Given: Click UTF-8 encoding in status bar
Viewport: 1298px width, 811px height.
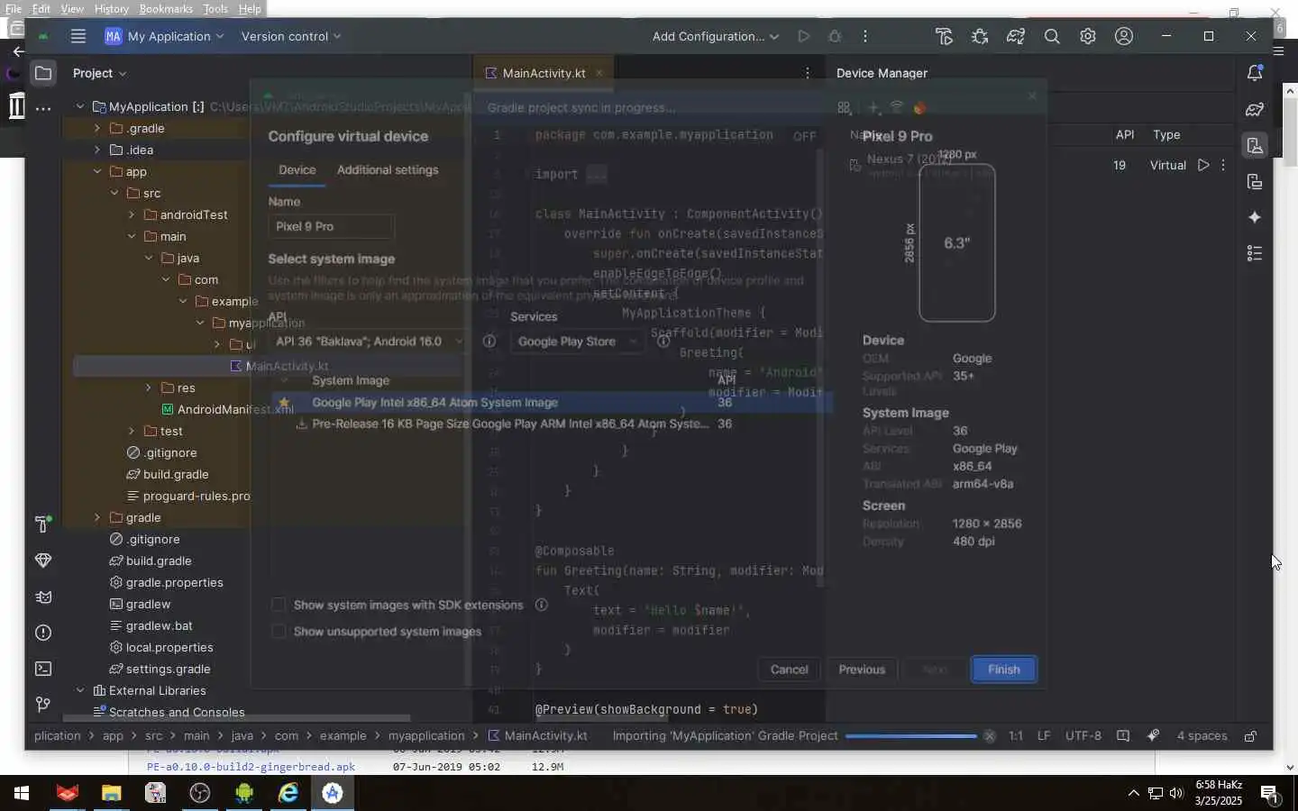Looking at the screenshot, I should [x=1083, y=735].
